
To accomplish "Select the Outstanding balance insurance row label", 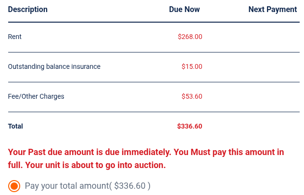I will 54,66.
